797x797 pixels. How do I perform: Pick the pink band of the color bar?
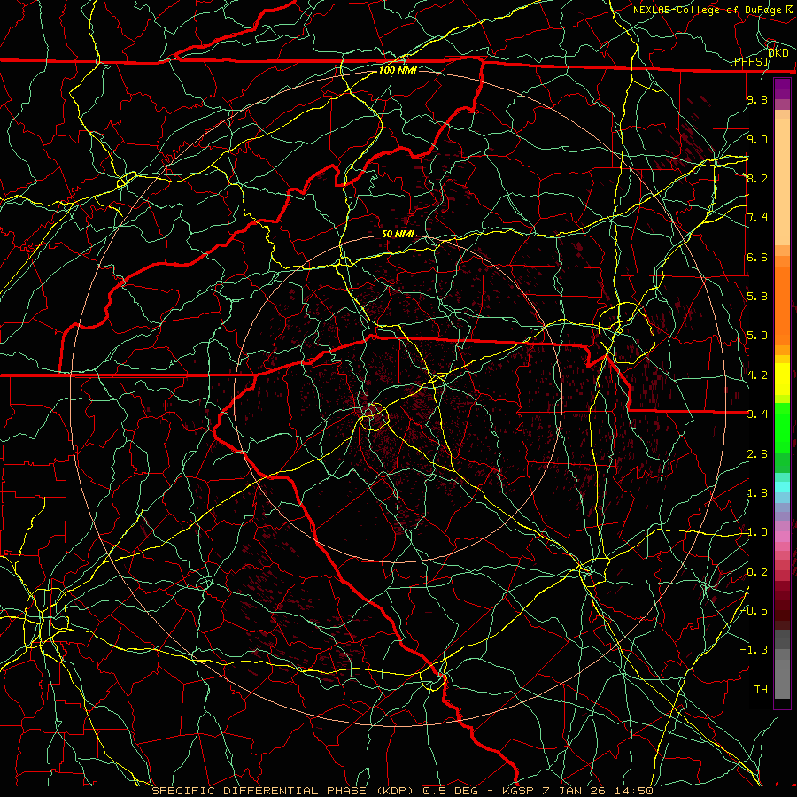tap(782, 537)
